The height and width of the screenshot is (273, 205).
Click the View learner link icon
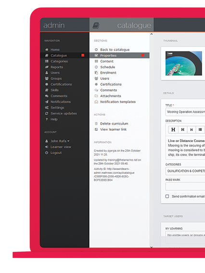(96, 130)
